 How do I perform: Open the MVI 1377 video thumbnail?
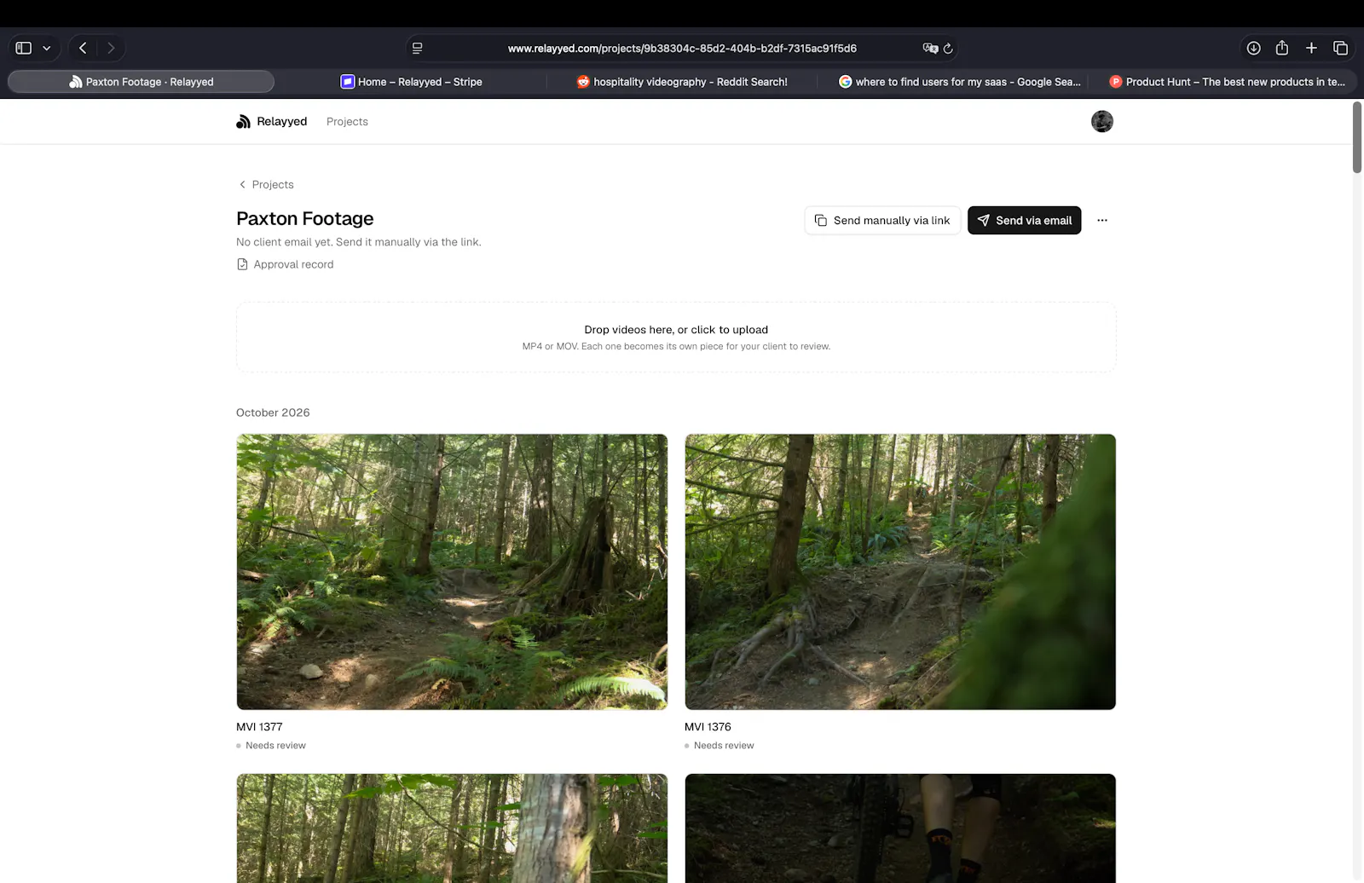pos(452,572)
